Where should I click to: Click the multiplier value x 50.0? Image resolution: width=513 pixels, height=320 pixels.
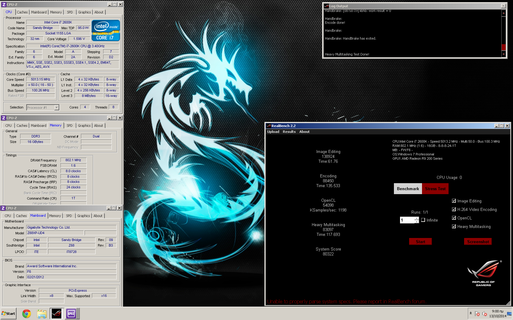pyautogui.click(x=41, y=85)
